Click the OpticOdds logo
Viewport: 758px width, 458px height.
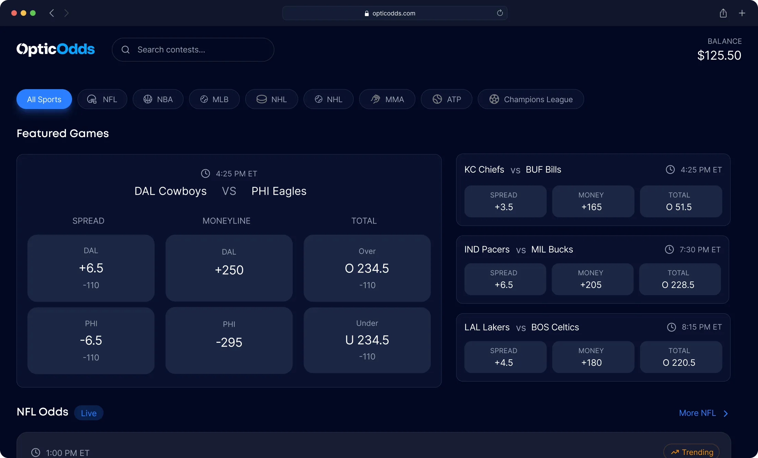[x=56, y=49]
